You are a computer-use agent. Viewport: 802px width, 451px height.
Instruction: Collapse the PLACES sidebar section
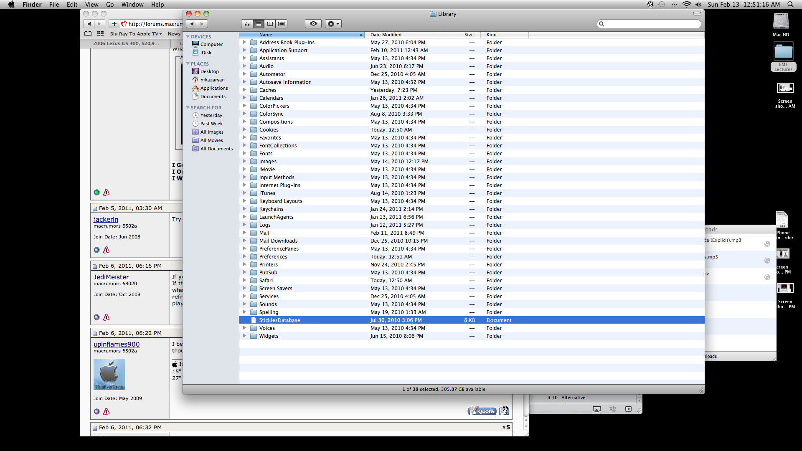[x=188, y=64]
